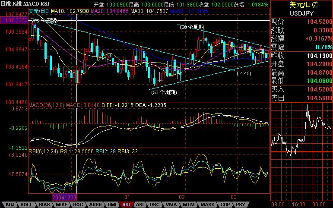The width and height of the screenshot is (333, 208).
Task: Select the PSY indicator tab
Action: (240, 205)
